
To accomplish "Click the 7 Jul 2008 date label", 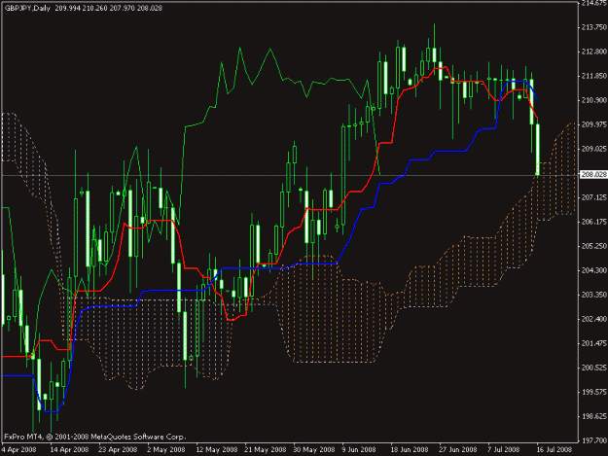I will 504,450.
